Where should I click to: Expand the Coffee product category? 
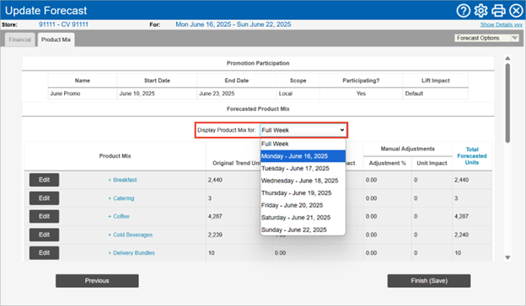tap(119, 216)
